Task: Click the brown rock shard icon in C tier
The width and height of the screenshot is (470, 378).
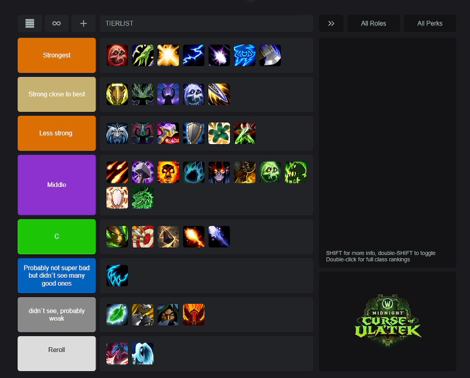Action: tap(168, 237)
